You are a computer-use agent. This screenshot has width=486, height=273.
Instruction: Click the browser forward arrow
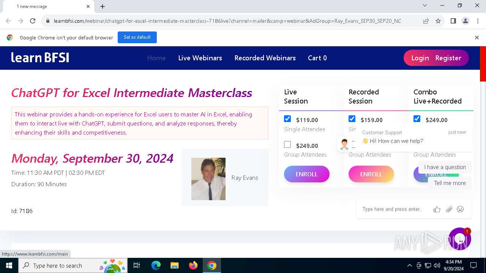click(x=21, y=21)
